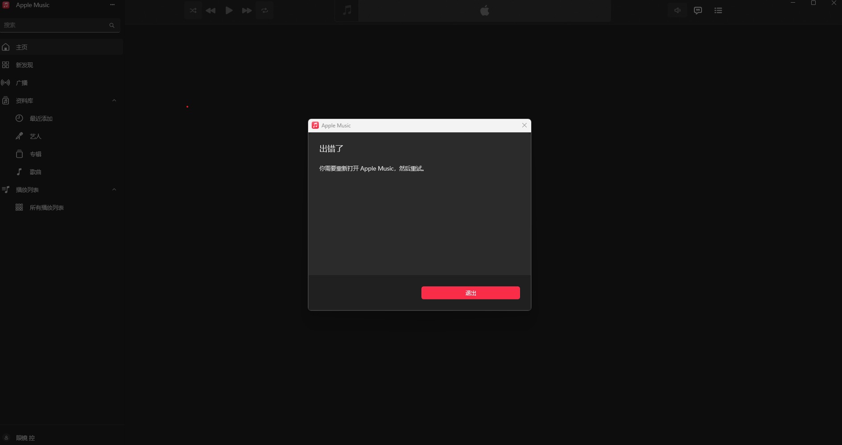
Task: Open 专辑 albums list
Action: click(x=62, y=154)
